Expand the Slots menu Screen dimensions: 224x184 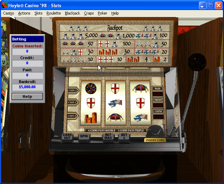click(x=38, y=13)
